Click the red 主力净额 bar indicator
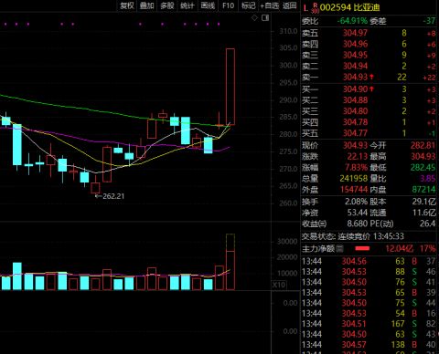Viewport: 439px width, 354px height. pyautogui.click(x=362, y=249)
